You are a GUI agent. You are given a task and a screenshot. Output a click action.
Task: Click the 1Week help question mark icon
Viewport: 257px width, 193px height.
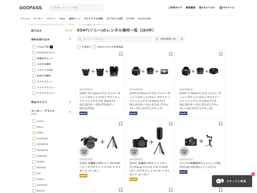coord(51,47)
